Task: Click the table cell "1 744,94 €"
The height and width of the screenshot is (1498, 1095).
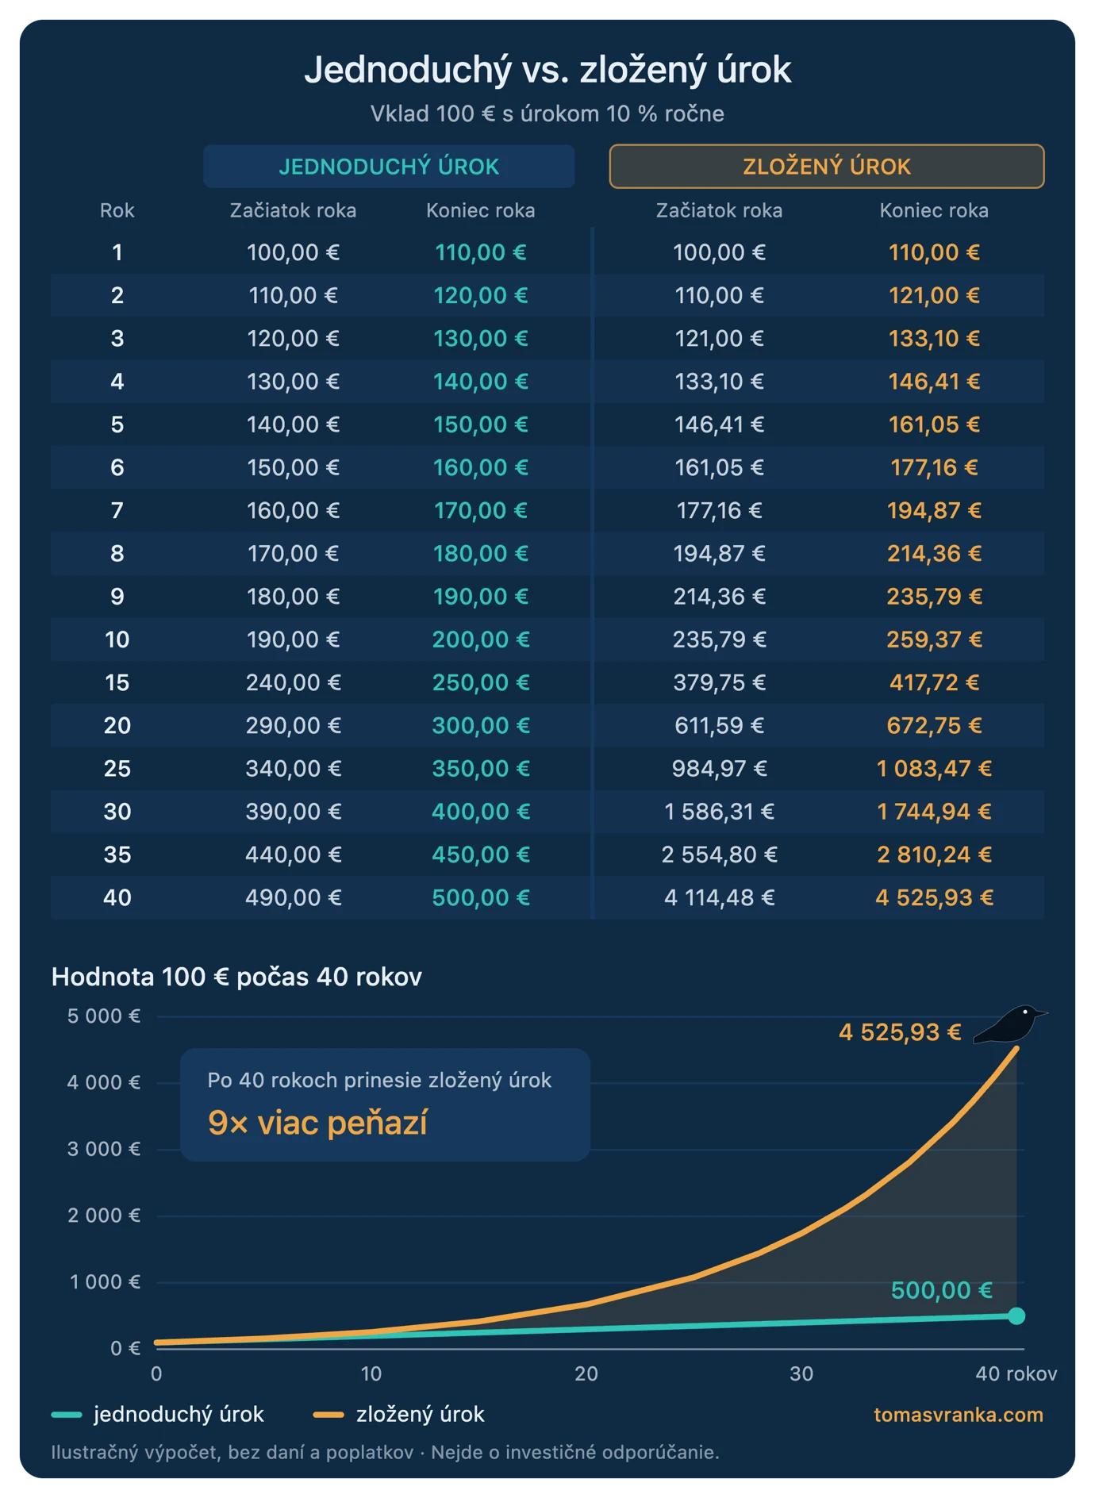Action: pyautogui.click(x=935, y=812)
